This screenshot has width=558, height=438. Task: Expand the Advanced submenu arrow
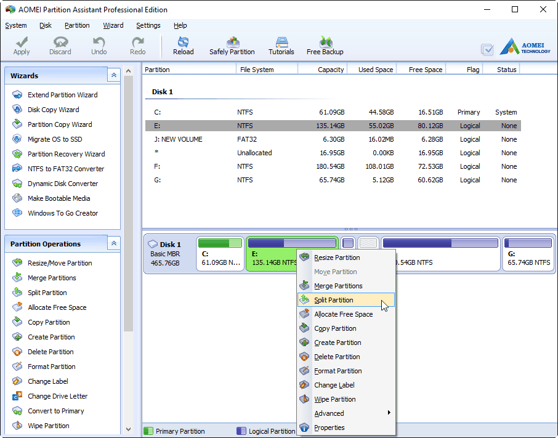click(389, 413)
